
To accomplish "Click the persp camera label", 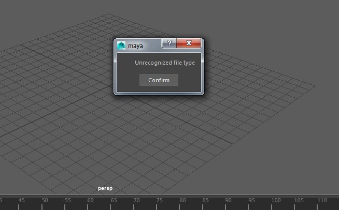I will pyautogui.click(x=105, y=188).
